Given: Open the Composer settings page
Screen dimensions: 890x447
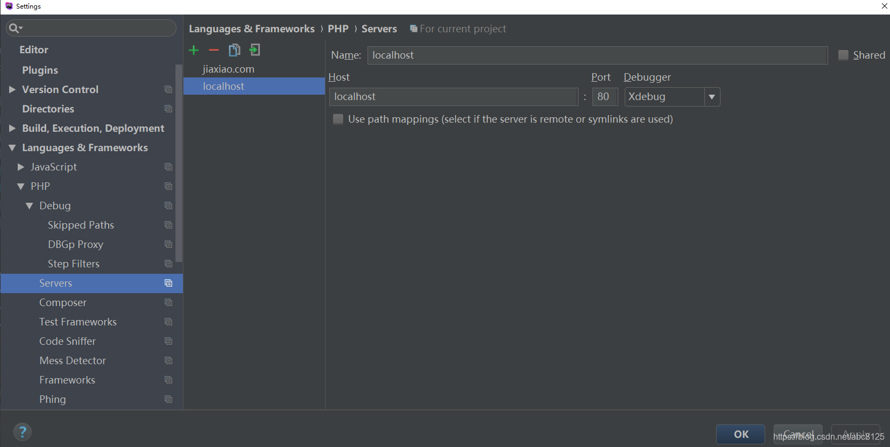Looking at the screenshot, I should pos(62,302).
